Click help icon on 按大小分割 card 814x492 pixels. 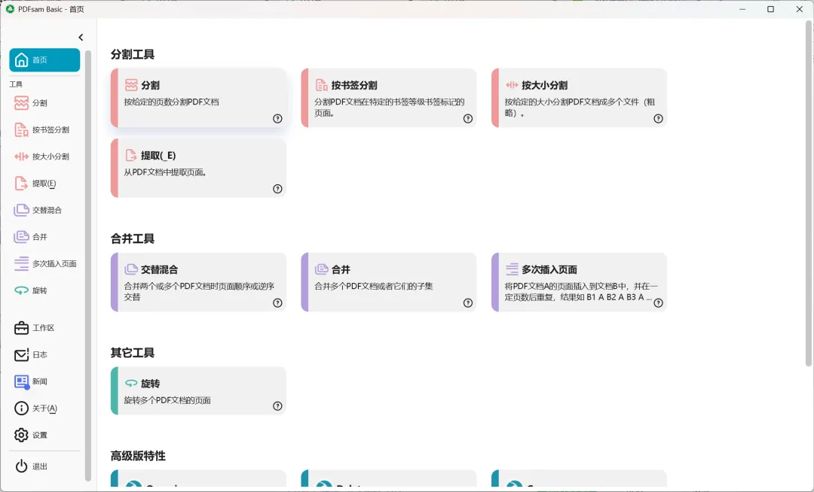pyautogui.click(x=658, y=119)
